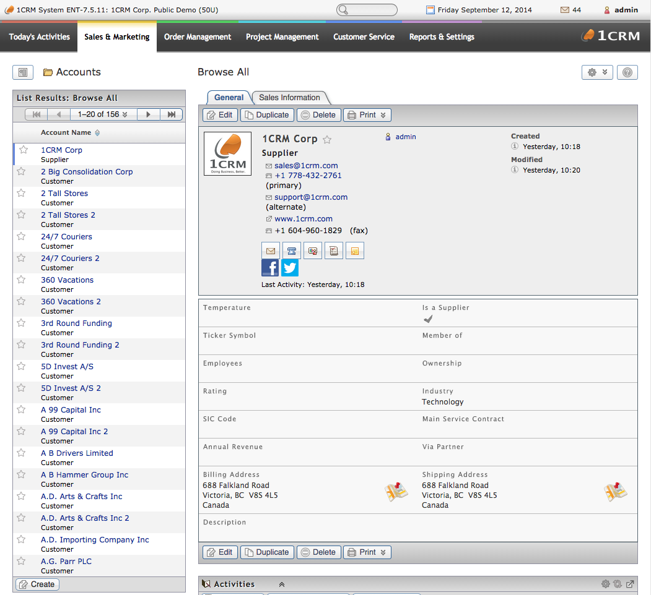
Task: Open the Project Management menu
Action: [282, 37]
